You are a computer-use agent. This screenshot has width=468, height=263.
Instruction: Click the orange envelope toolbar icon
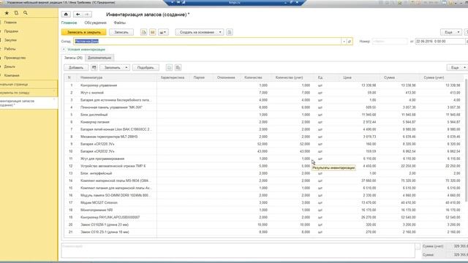153,32
